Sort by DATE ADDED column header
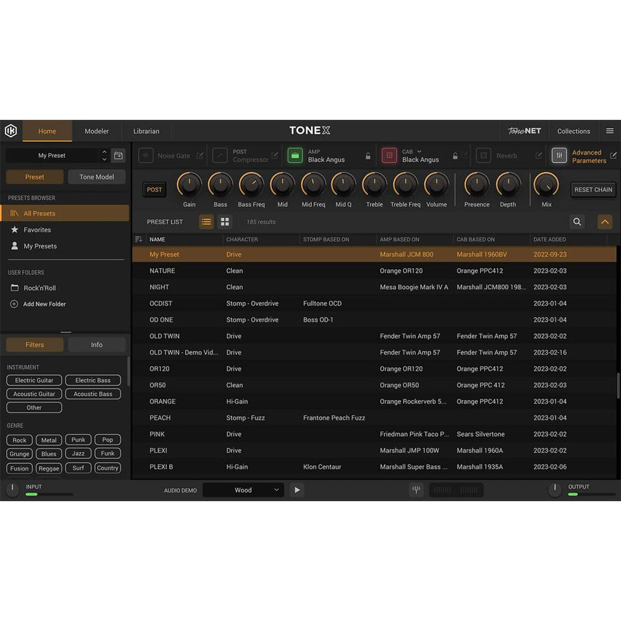 coord(549,239)
